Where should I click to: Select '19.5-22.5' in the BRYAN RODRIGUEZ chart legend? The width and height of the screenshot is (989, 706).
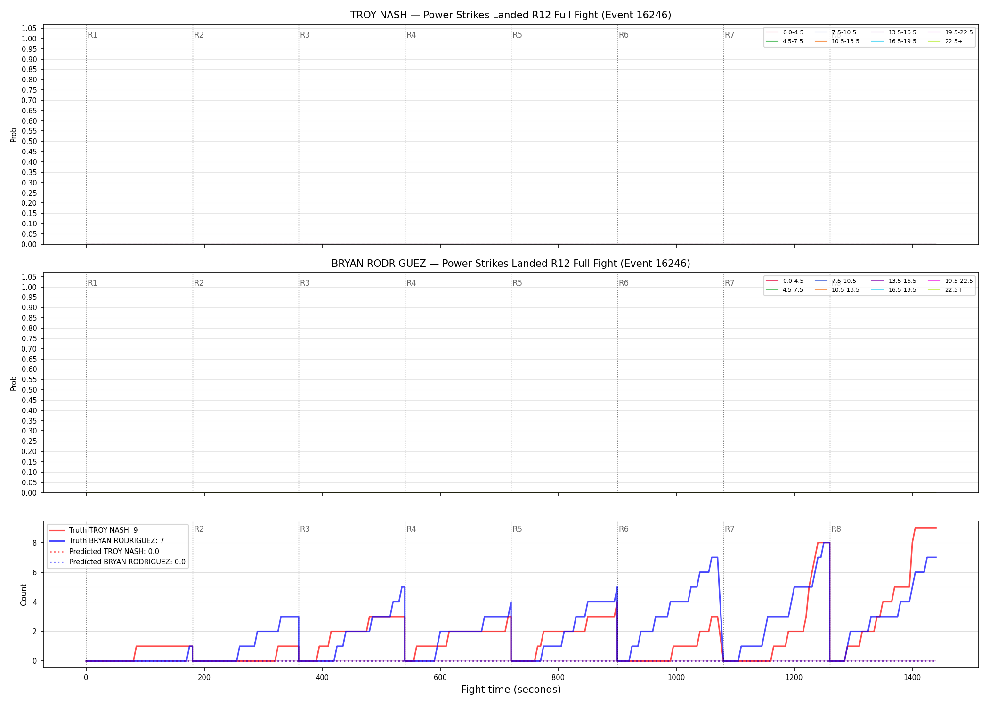pos(950,281)
